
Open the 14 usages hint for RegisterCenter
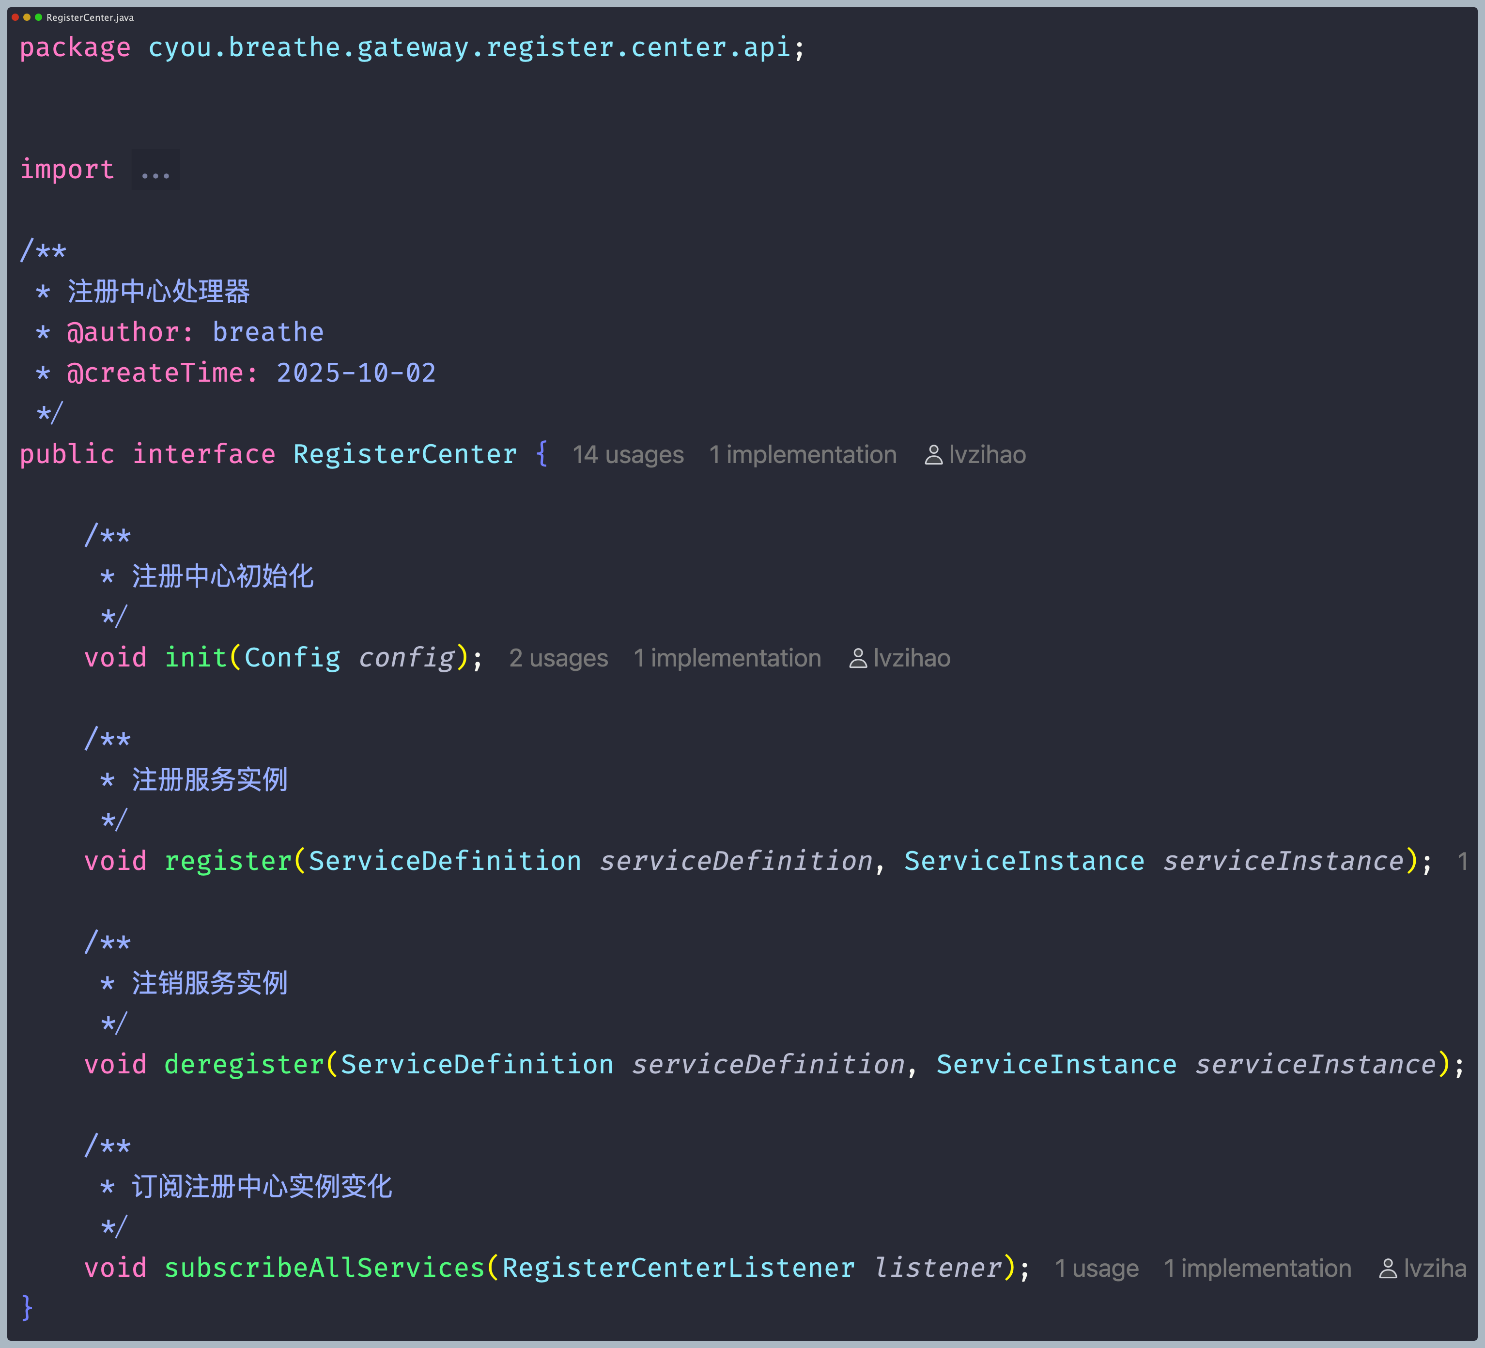click(628, 455)
